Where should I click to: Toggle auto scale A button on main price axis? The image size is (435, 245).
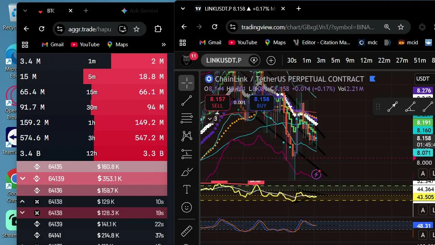423,174
